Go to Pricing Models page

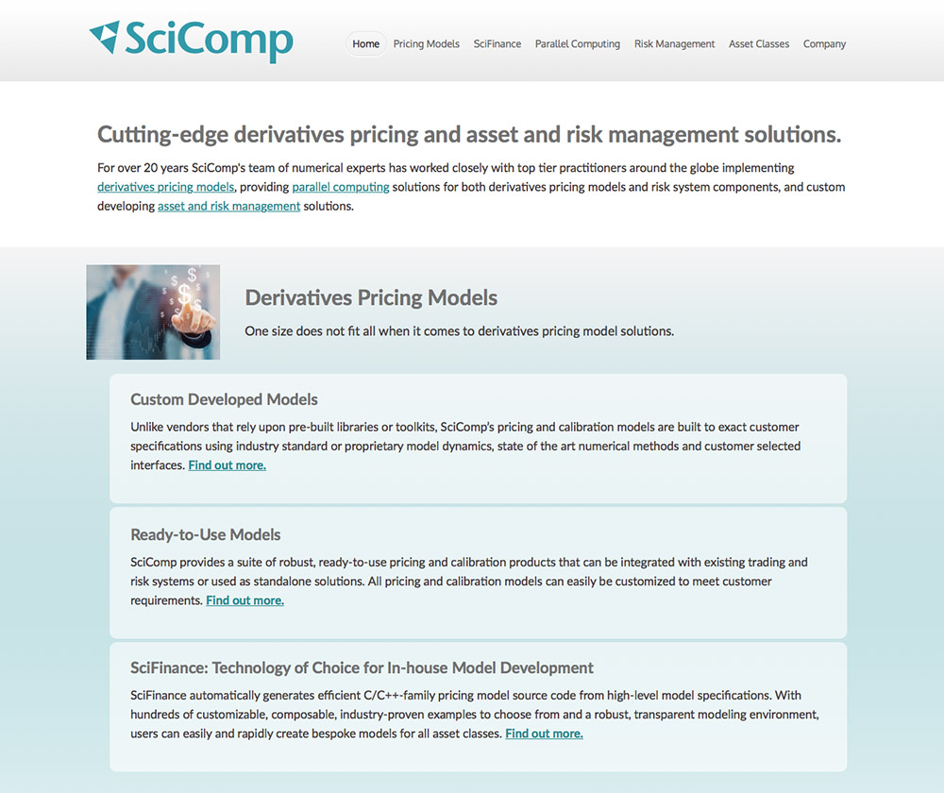(426, 44)
